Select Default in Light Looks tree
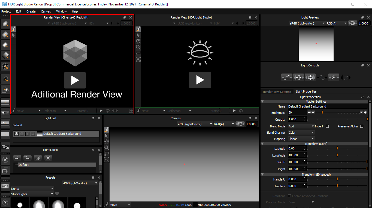Image resolution: width=372 pixels, height=208 pixels. tap(57, 165)
